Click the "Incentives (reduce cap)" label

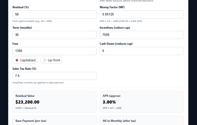click(x=115, y=28)
